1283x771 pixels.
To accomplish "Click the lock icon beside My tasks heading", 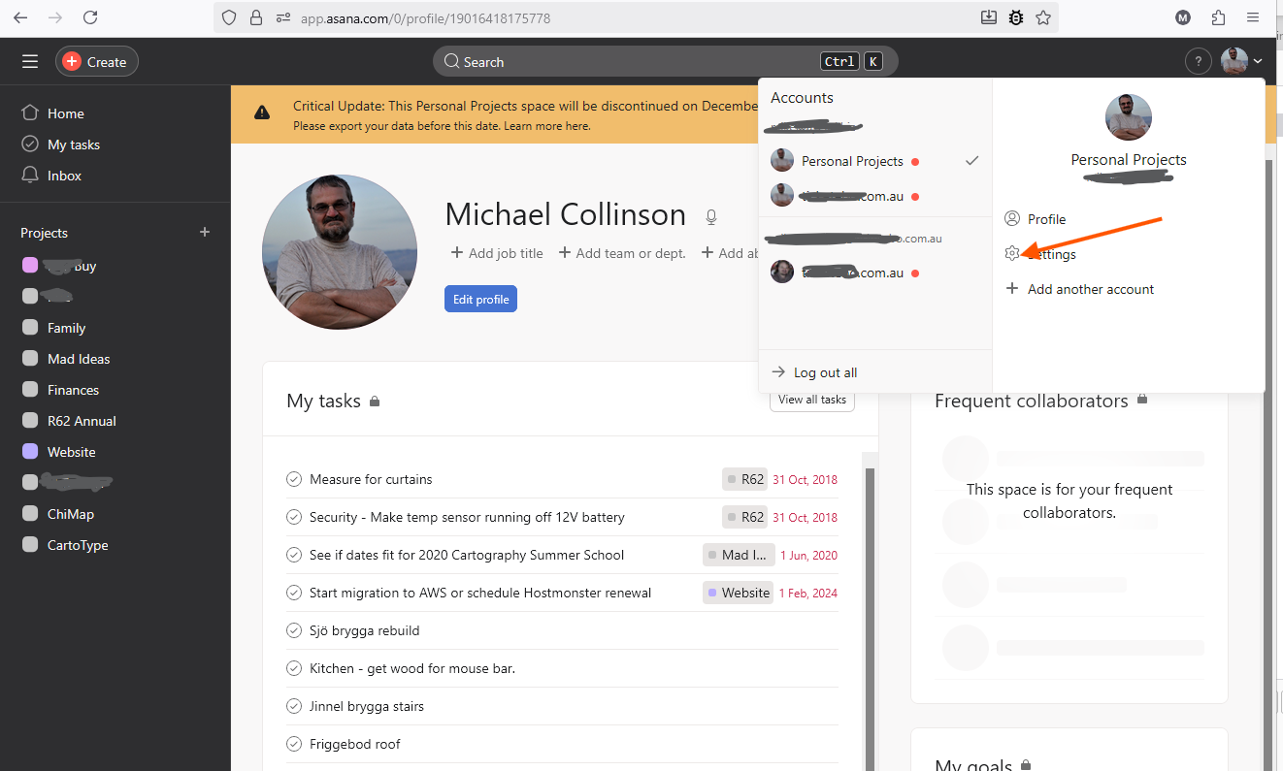I will pyautogui.click(x=375, y=402).
